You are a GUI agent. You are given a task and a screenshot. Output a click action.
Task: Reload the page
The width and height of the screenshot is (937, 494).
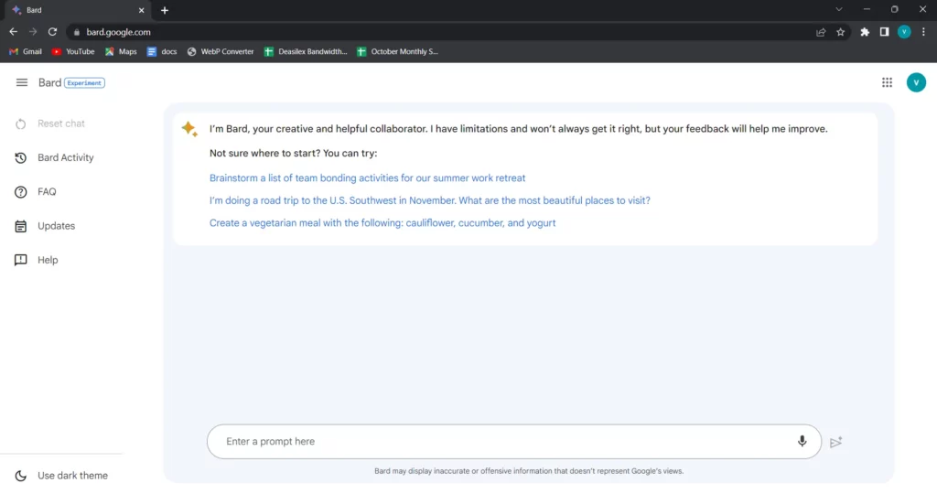tap(52, 32)
